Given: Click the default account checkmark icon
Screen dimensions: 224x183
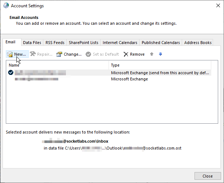Looking at the screenshot, I should click(x=11, y=72).
